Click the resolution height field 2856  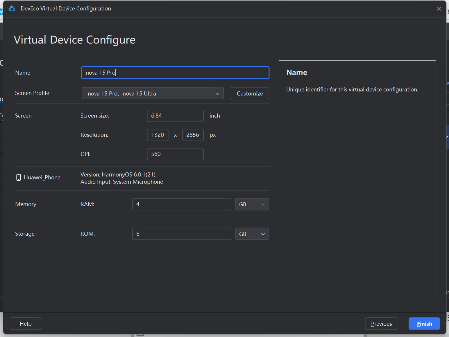193,135
